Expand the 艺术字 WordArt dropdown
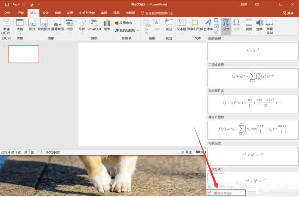The width and height of the screenshot is (299, 197). coord(208,33)
